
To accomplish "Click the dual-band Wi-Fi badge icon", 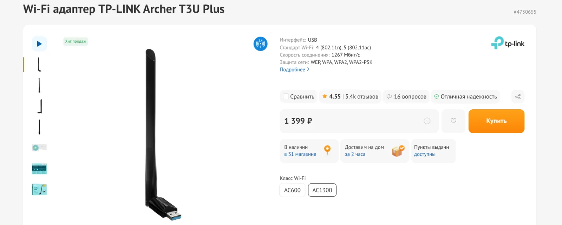I will pos(260,44).
